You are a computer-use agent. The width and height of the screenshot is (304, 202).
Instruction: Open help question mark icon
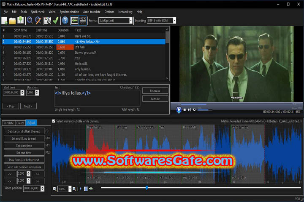click(65, 21)
